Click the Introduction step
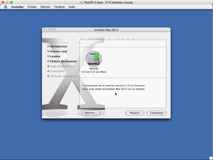The width and height of the screenshot is (213, 160). pyautogui.click(x=59, y=46)
